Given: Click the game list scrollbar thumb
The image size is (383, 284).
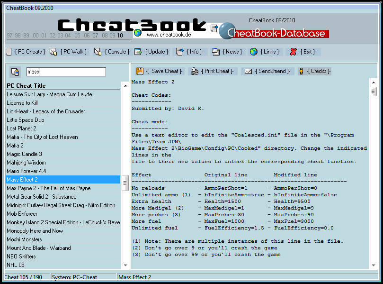Looking at the screenshot, I should point(125,183).
